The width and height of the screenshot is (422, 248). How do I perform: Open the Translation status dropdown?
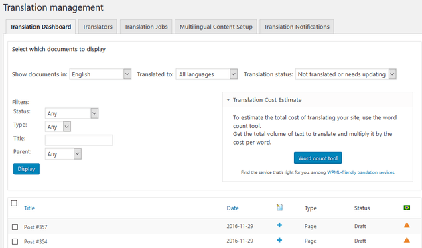coord(346,74)
